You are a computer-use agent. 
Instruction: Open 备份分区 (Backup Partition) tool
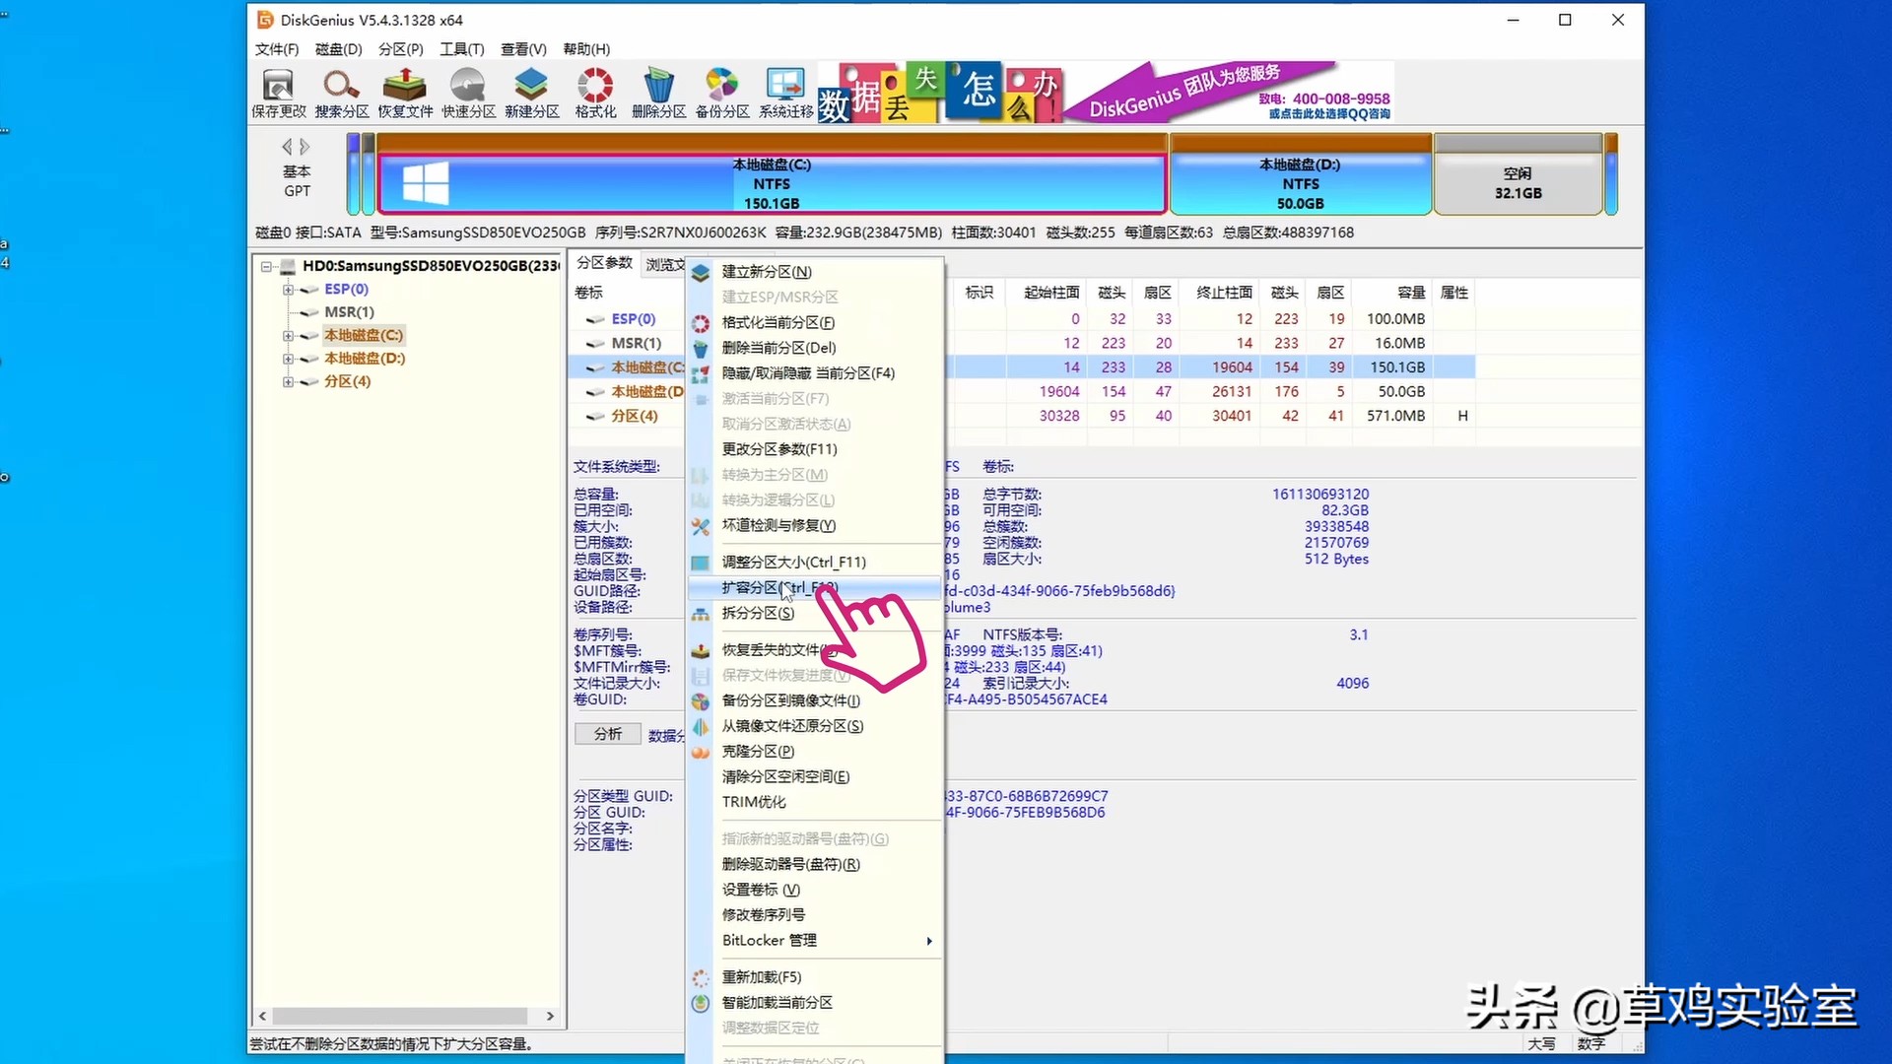(721, 92)
